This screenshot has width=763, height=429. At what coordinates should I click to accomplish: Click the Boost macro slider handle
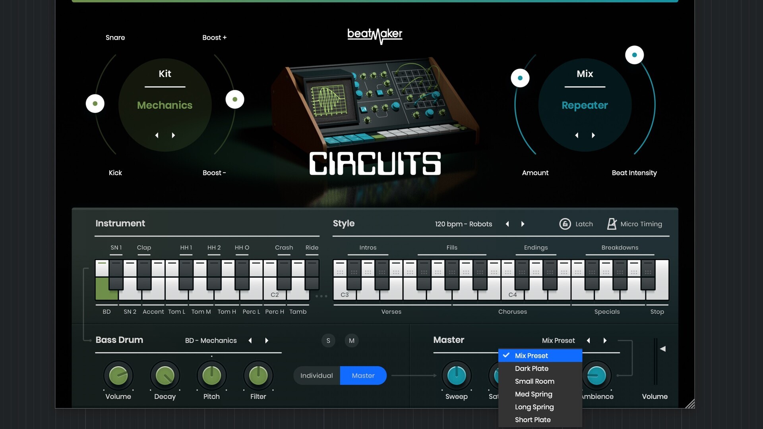pyautogui.click(x=235, y=99)
